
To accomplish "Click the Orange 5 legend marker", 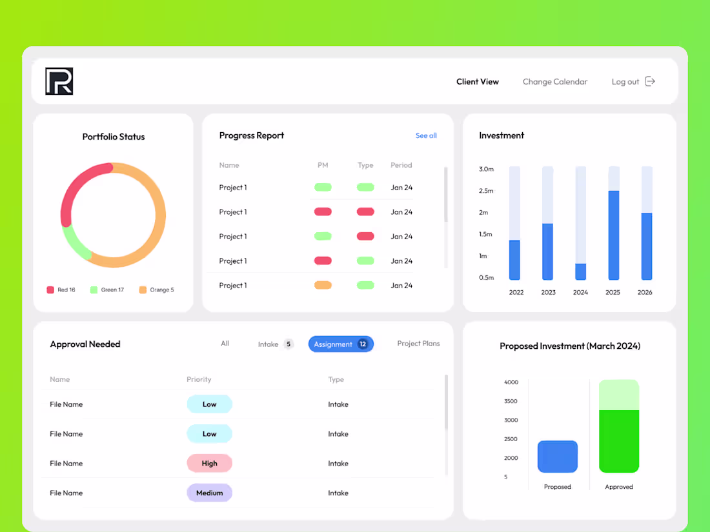I will point(142,290).
